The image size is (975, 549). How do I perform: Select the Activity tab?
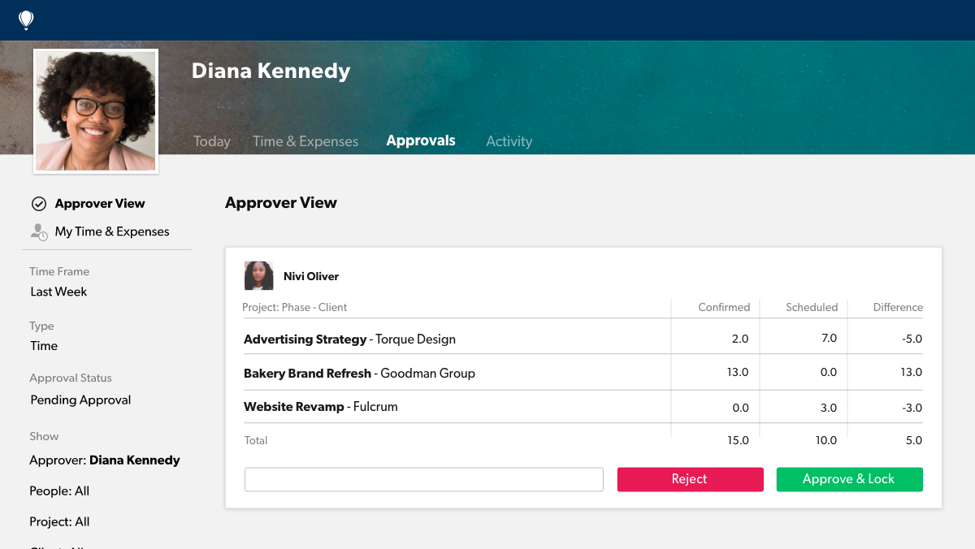[x=509, y=140]
